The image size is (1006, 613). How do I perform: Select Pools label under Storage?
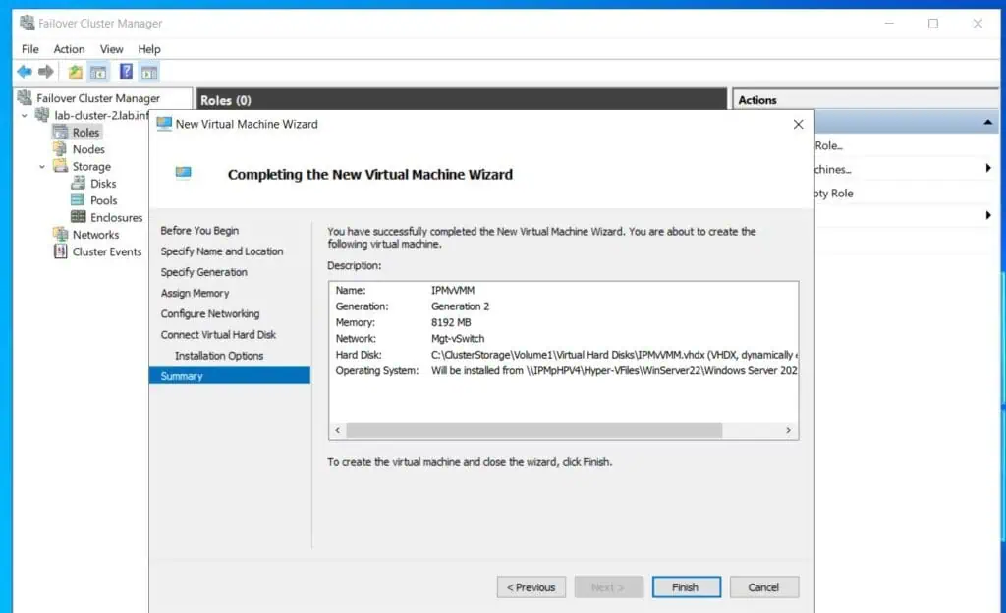click(104, 200)
